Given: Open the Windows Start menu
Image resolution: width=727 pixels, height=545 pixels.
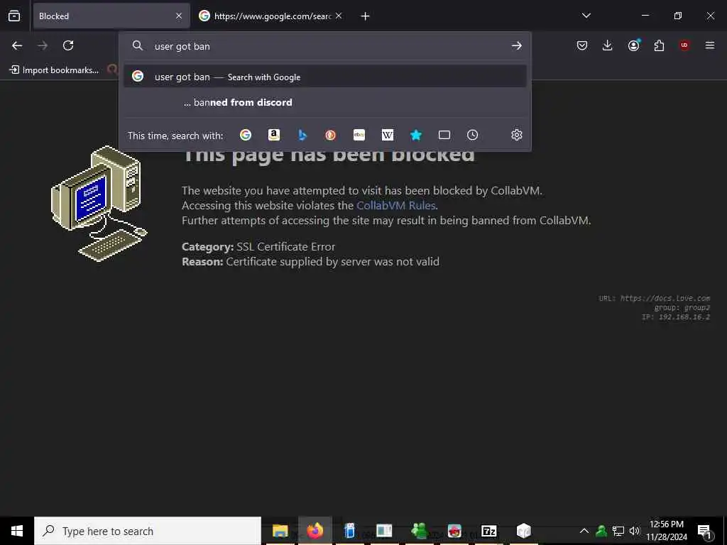Looking at the screenshot, I should pyautogui.click(x=17, y=531).
